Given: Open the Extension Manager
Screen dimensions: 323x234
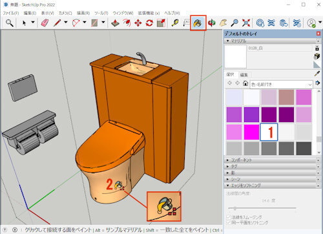Looking at the screenshot, I should [297, 23].
